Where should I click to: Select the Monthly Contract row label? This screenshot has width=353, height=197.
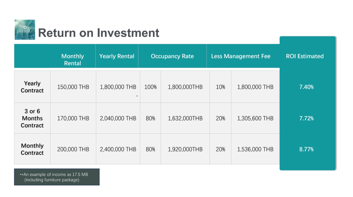pyautogui.click(x=32, y=149)
